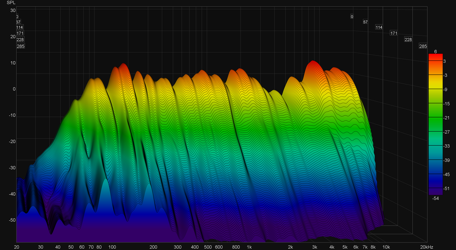Pick the 5k frequency axis label
The image size is (456, 250).
[345, 247]
